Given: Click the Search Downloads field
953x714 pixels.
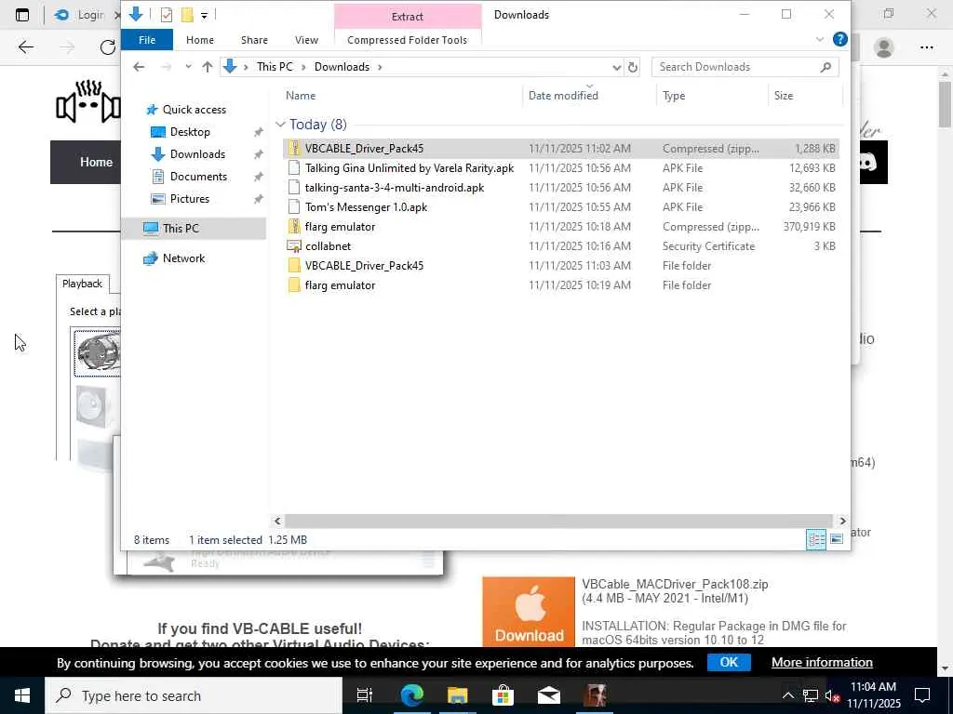Looking at the screenshot, I should [x=745, y=67].
